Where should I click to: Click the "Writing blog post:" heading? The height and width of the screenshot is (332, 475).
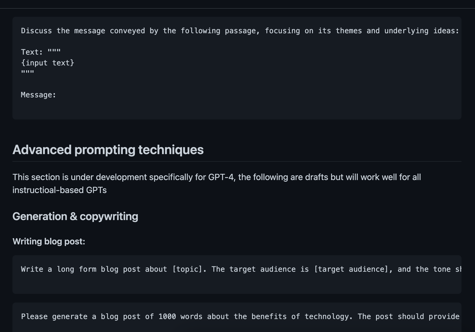[x=49, y=241]
